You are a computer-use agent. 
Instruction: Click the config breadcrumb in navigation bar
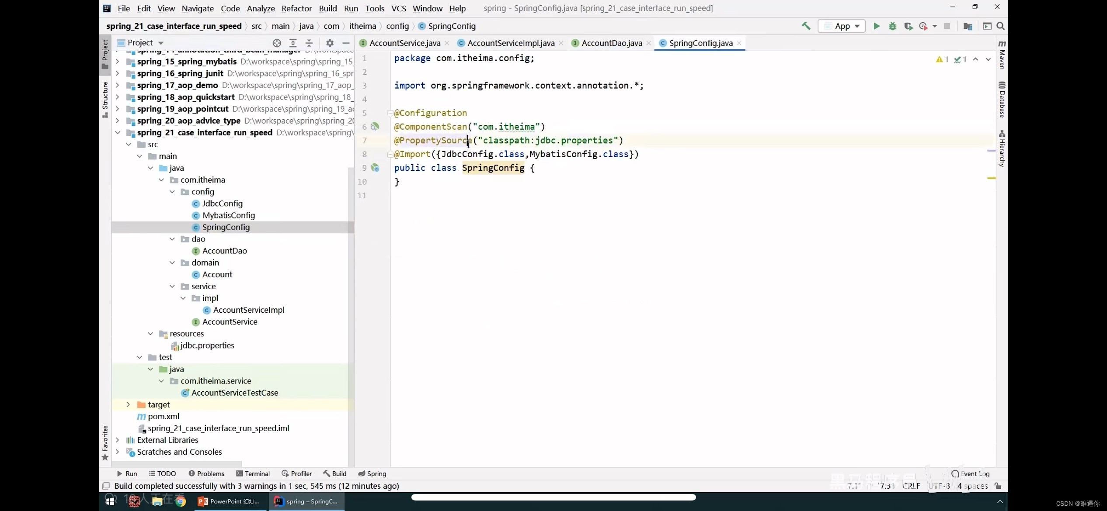[397, 26]
